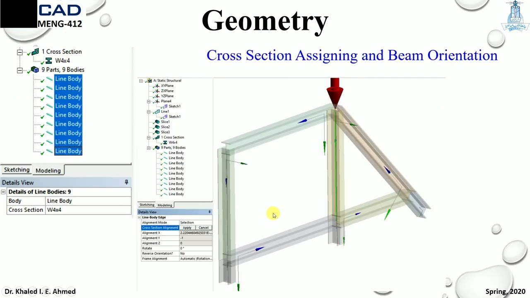
Task: Click the Body Line Body value cell
Action: point(88,201)
